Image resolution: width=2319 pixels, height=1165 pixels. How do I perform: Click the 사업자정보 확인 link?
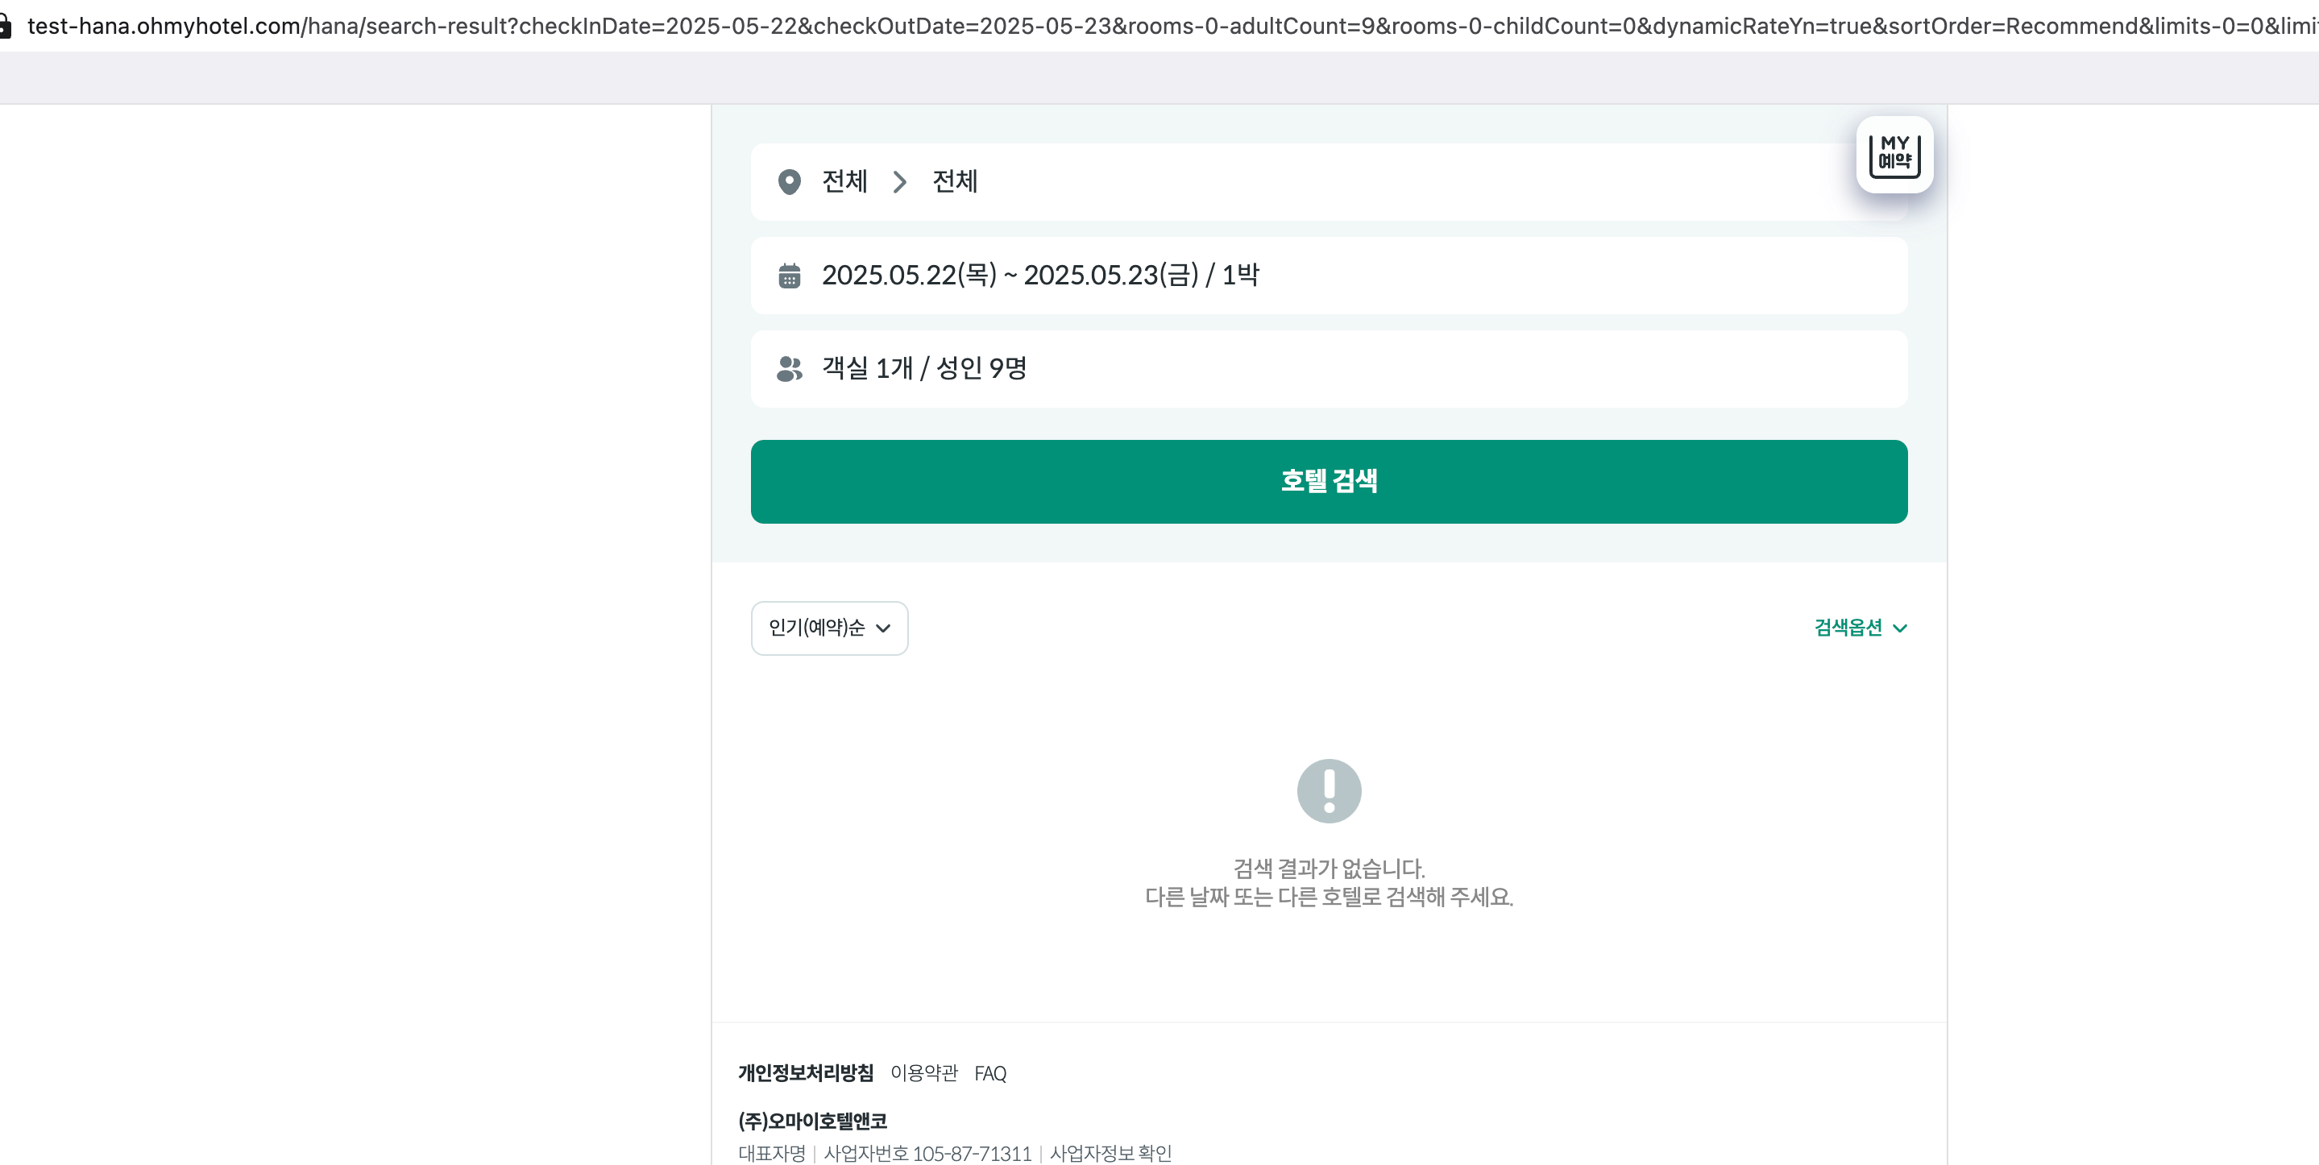[1110, 1152]
